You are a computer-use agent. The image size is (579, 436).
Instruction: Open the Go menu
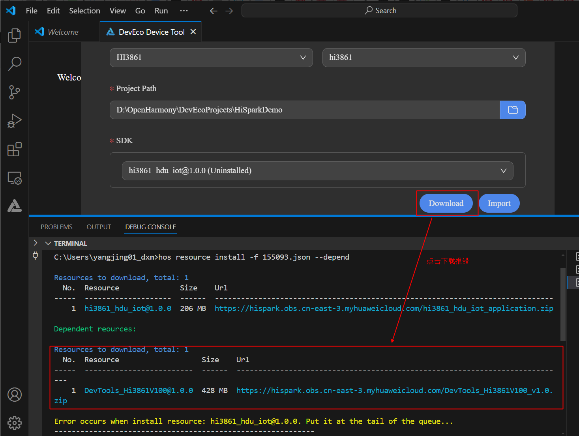[x=140, y=11]
